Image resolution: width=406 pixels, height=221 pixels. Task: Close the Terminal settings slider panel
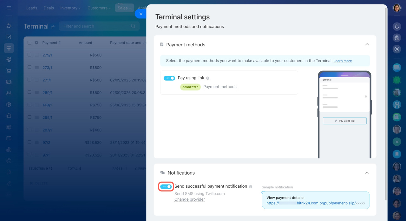click(x=141, y=14)
